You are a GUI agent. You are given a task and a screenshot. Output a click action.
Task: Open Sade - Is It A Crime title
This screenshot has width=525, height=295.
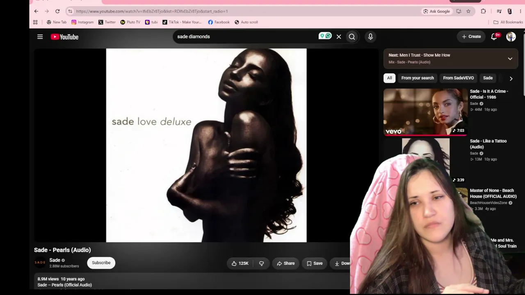(489, 94)
